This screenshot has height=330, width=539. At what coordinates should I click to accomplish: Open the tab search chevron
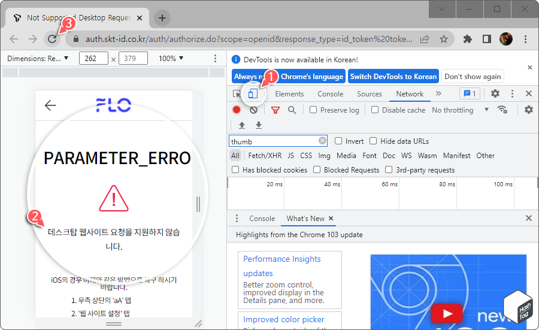(x=442, y=9)
